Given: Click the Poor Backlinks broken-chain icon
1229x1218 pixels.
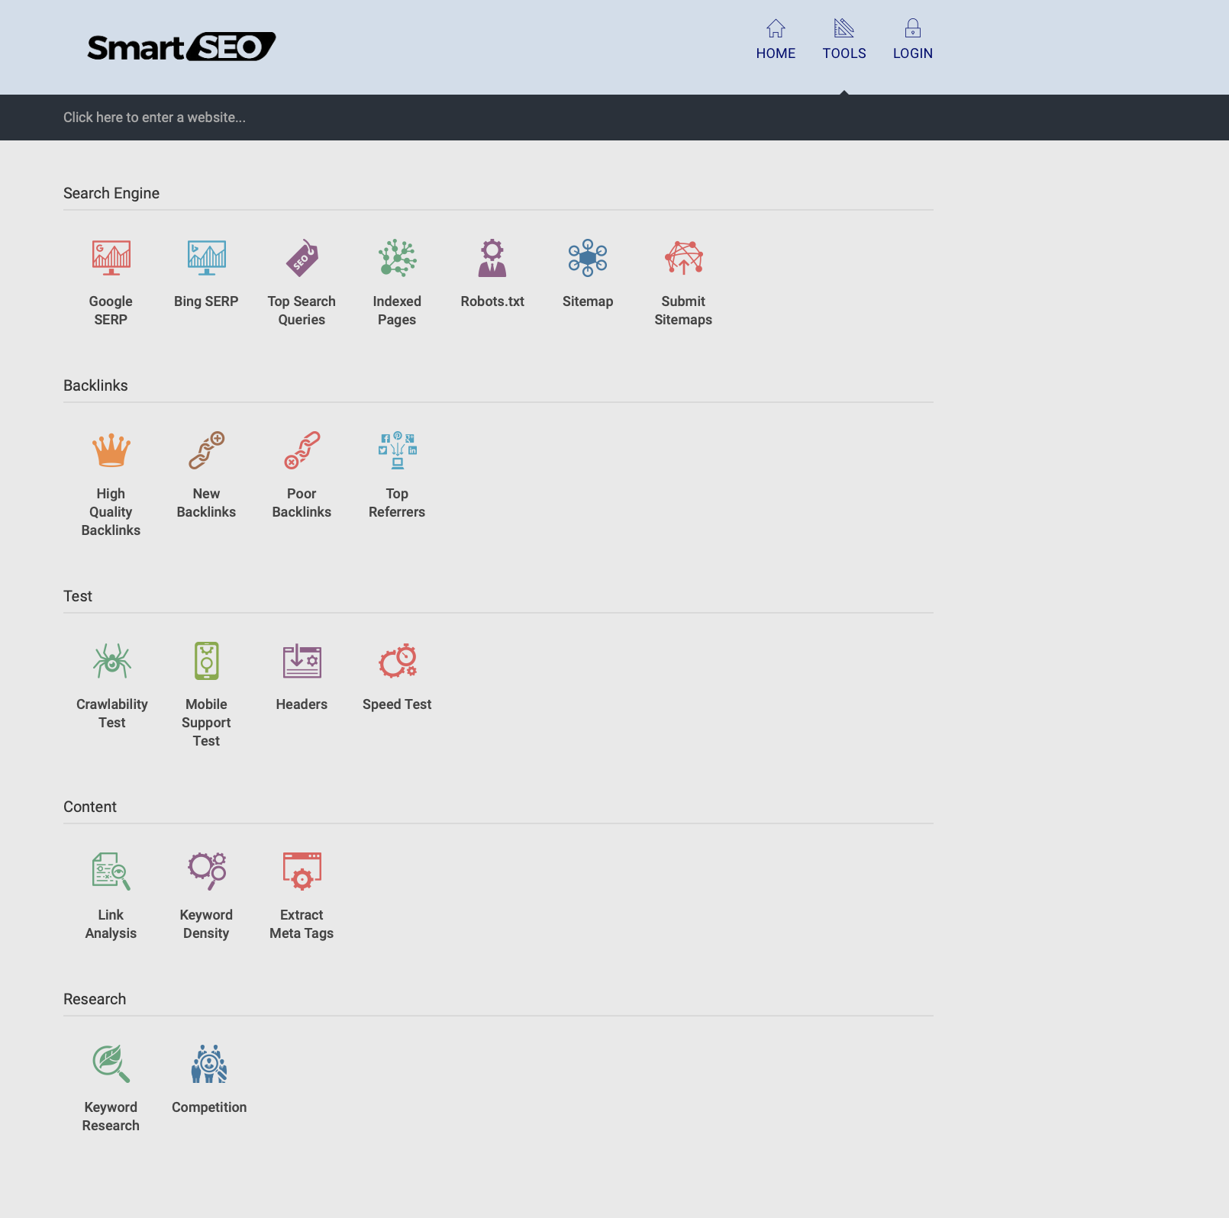Looking at the screenshot, I should point(302,450).
